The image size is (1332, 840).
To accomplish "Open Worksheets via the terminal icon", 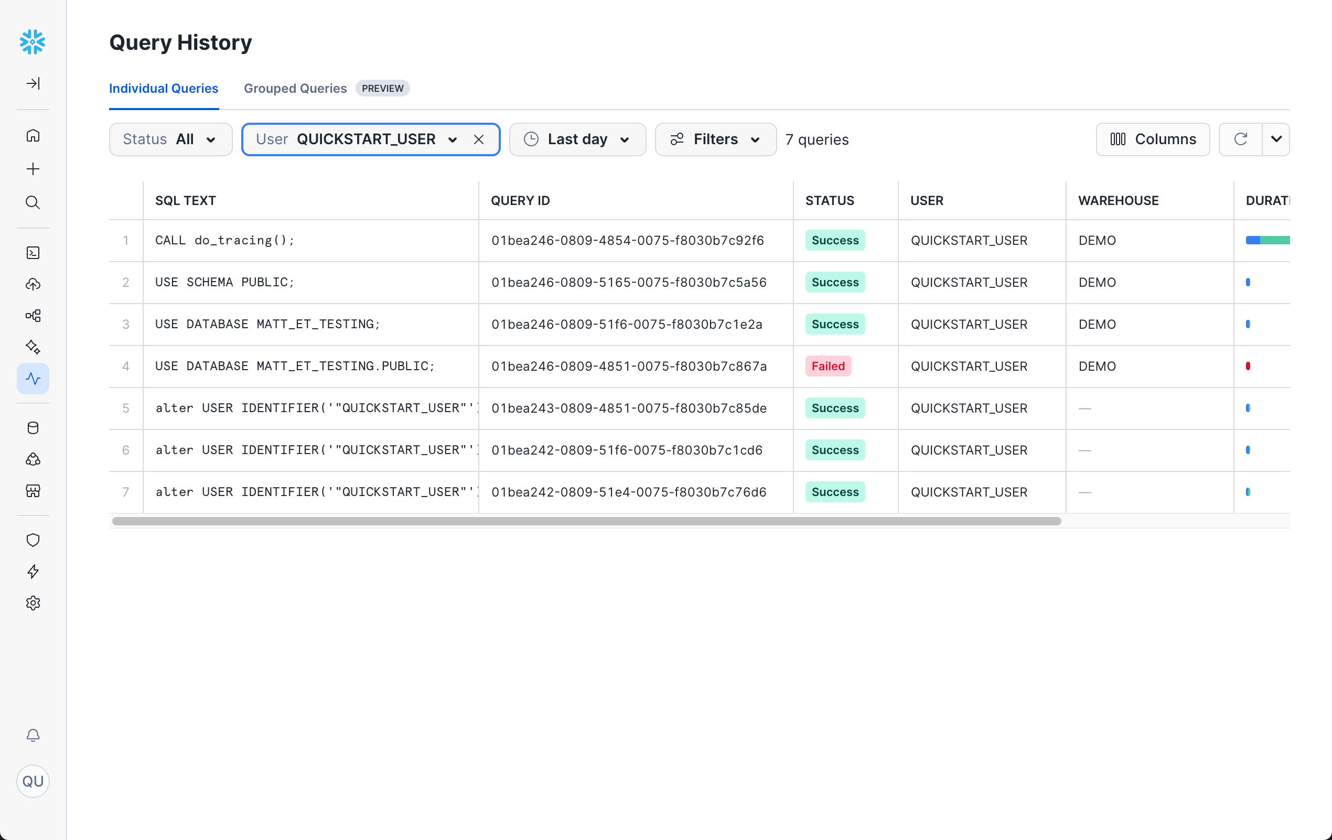I will 33,253.
